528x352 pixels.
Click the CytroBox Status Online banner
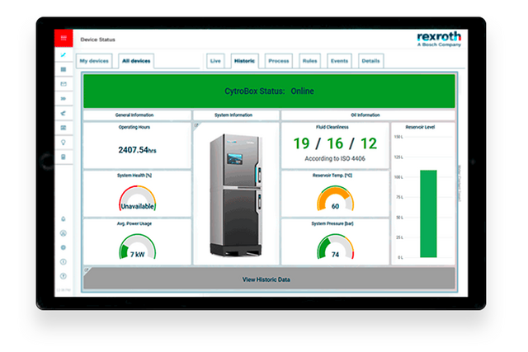270,92
